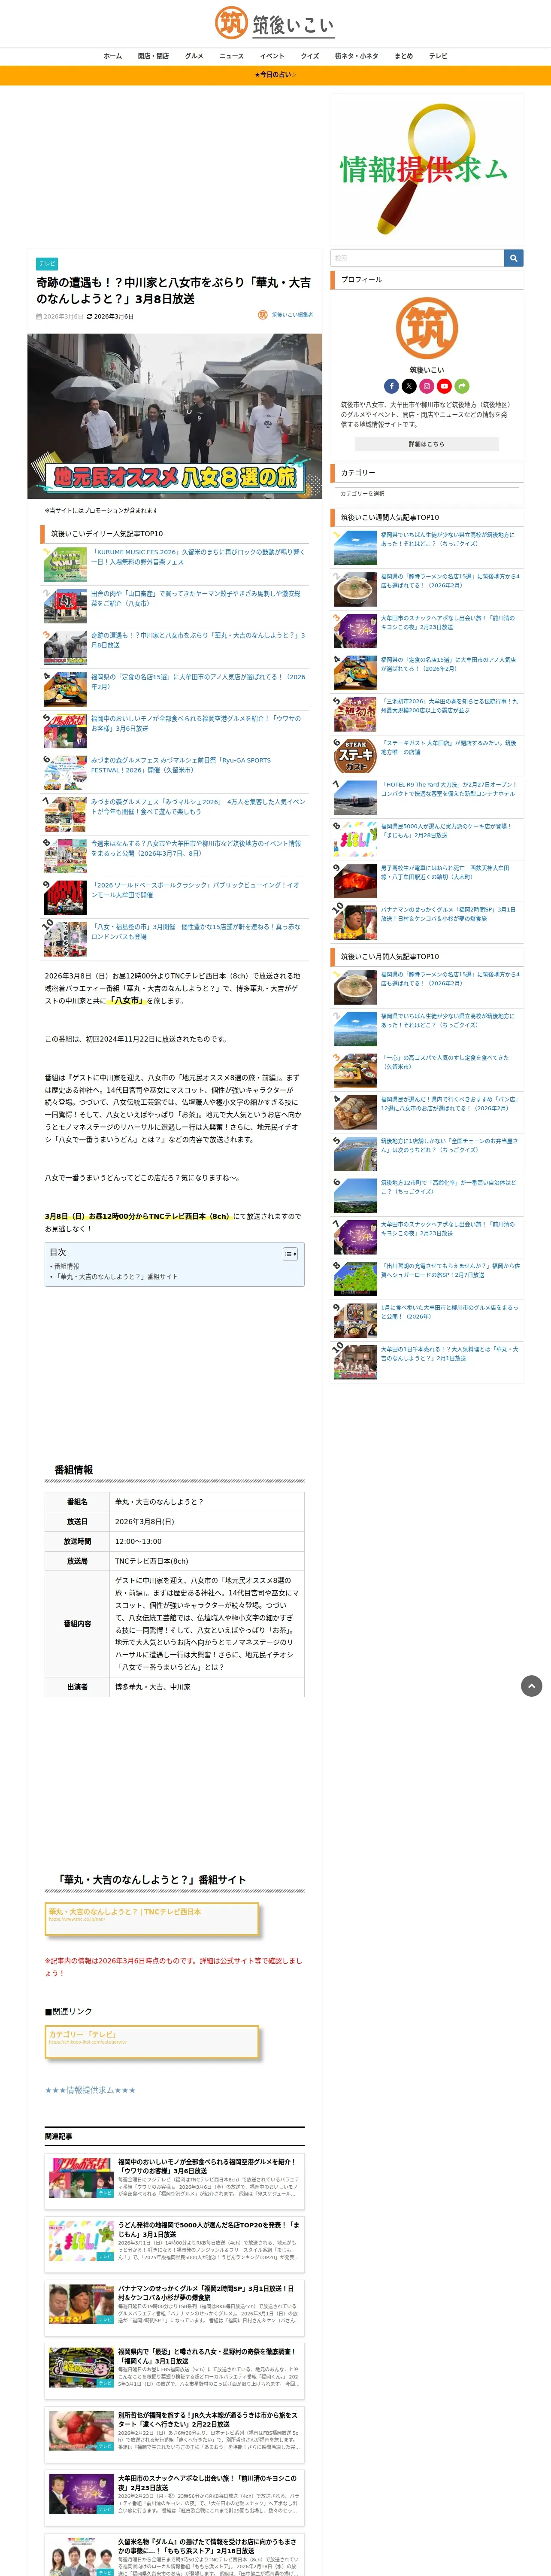Click the 筑後いこい編集者 author name link

click(x=292, y=315)
